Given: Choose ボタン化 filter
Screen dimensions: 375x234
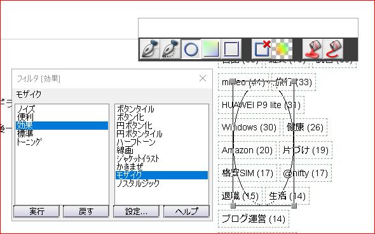Looking at the screenshot, I should [x=161, y=118].
